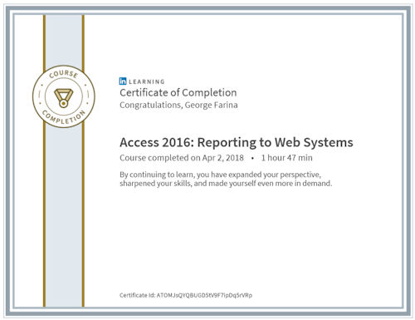
Task: Click the Course Completion medal badge
Action: coord(64,96)
